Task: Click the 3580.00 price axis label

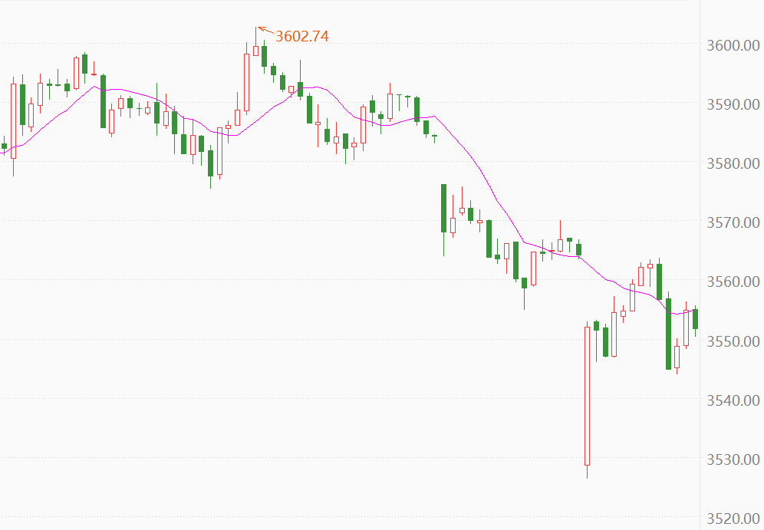Action: click(732, 163)
